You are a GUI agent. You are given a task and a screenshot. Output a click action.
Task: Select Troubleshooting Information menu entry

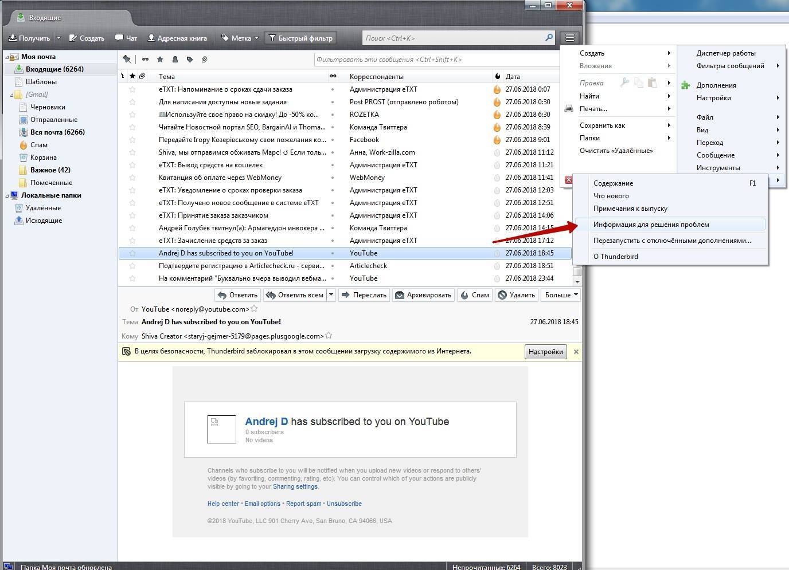pyautogui.click(x=651, y=225)
